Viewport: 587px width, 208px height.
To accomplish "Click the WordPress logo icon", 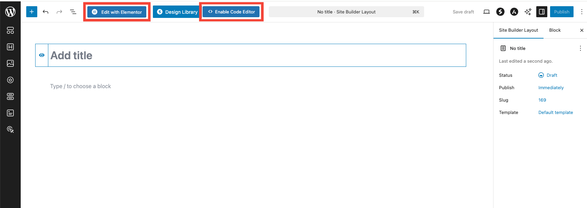I will click(10, 12).
